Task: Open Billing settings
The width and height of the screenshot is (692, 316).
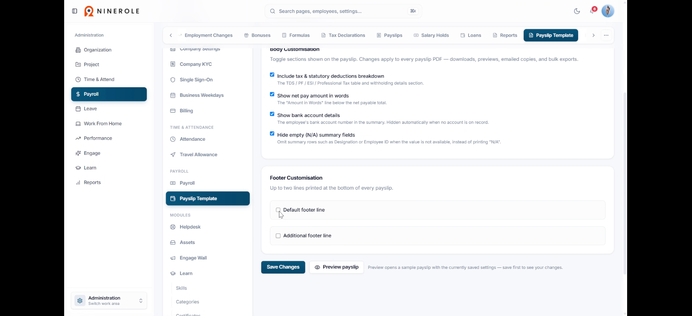Action: point(208,110)
